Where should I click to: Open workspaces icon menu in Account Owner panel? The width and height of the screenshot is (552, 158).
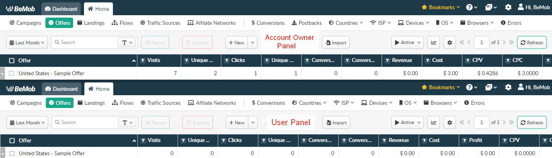click(x=491, y=7)
